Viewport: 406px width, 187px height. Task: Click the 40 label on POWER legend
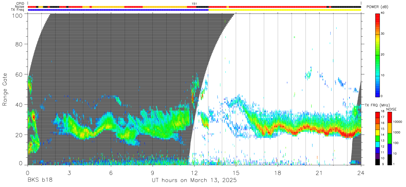tap(383, 13)
